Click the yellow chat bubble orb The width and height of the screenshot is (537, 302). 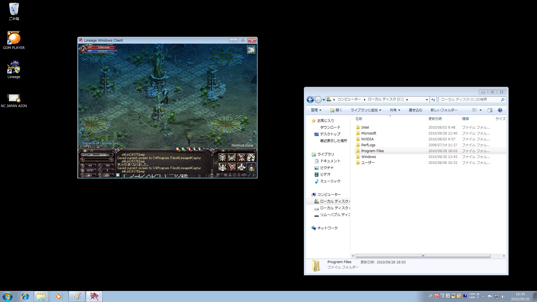pyautogui.click(x=178, y=150)
